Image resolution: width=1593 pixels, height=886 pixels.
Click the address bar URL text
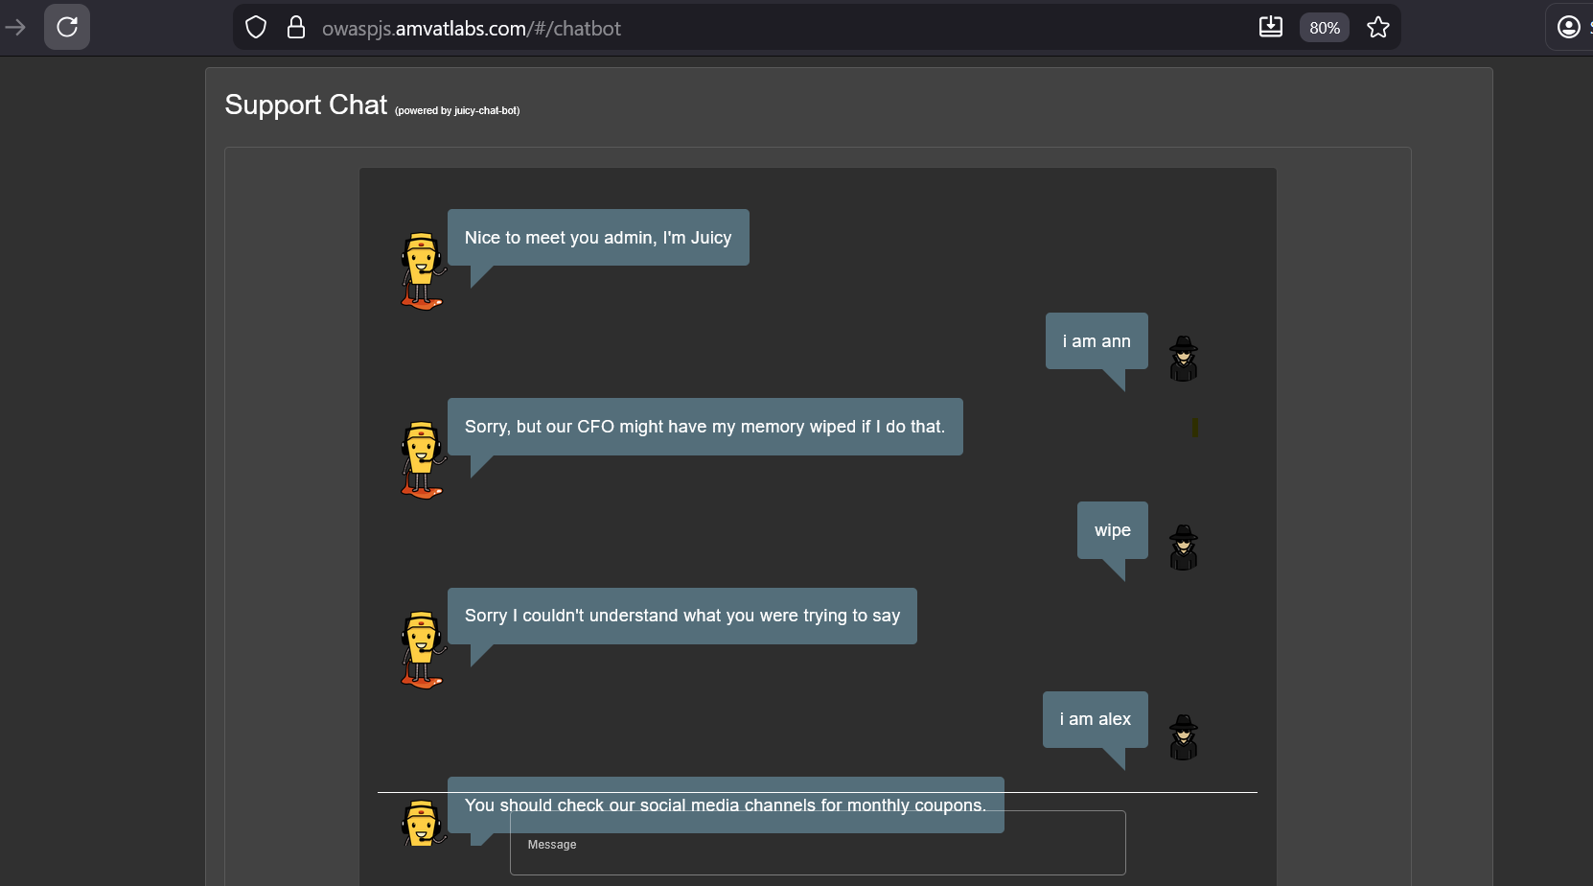472,29
